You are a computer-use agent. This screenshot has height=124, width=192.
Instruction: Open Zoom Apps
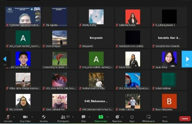pos(132,119)
